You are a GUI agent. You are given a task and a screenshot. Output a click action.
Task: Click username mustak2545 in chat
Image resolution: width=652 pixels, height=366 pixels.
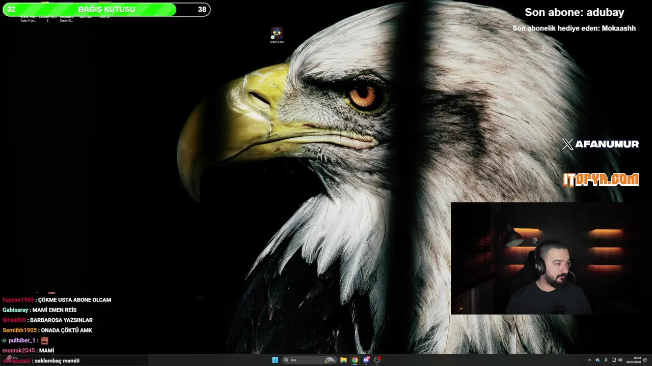coord(18,351)
